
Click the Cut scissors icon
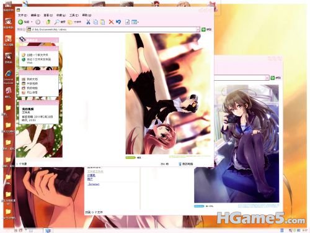[88, 22]
